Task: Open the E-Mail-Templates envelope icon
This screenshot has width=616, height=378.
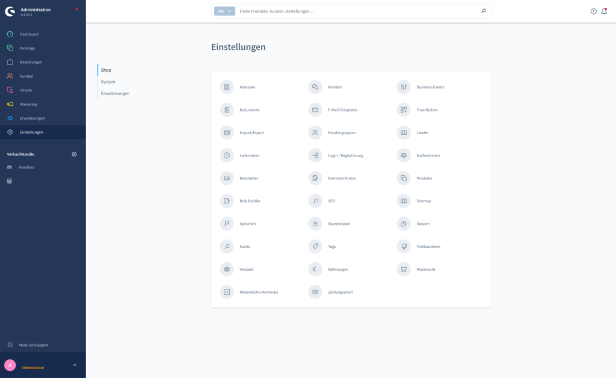Action: coord(315,110)
